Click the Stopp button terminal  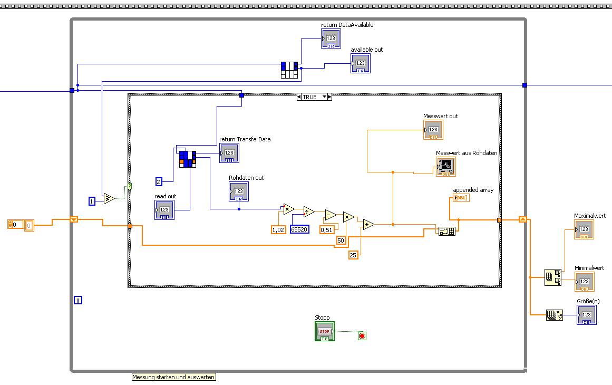tap(325, 331)
